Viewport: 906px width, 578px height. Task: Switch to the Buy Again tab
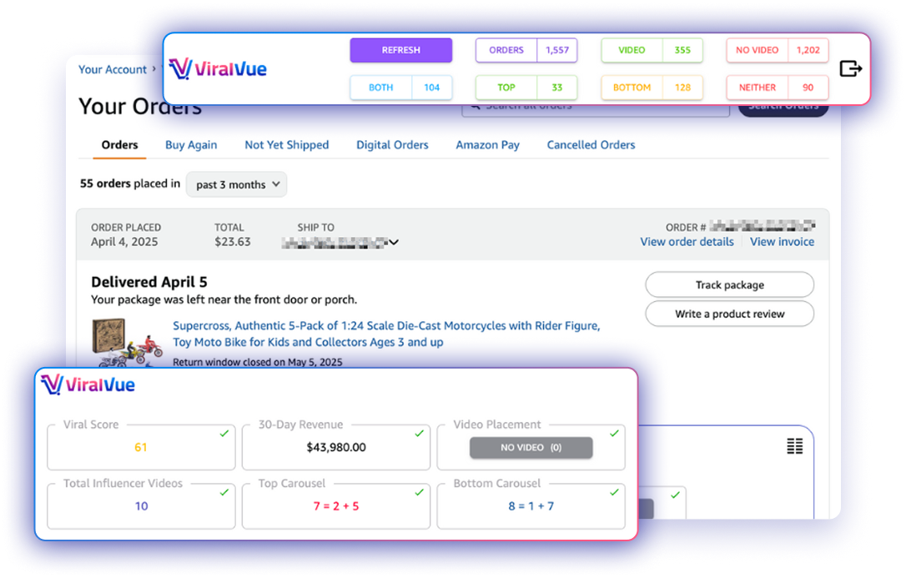click(x=191, y=145)
